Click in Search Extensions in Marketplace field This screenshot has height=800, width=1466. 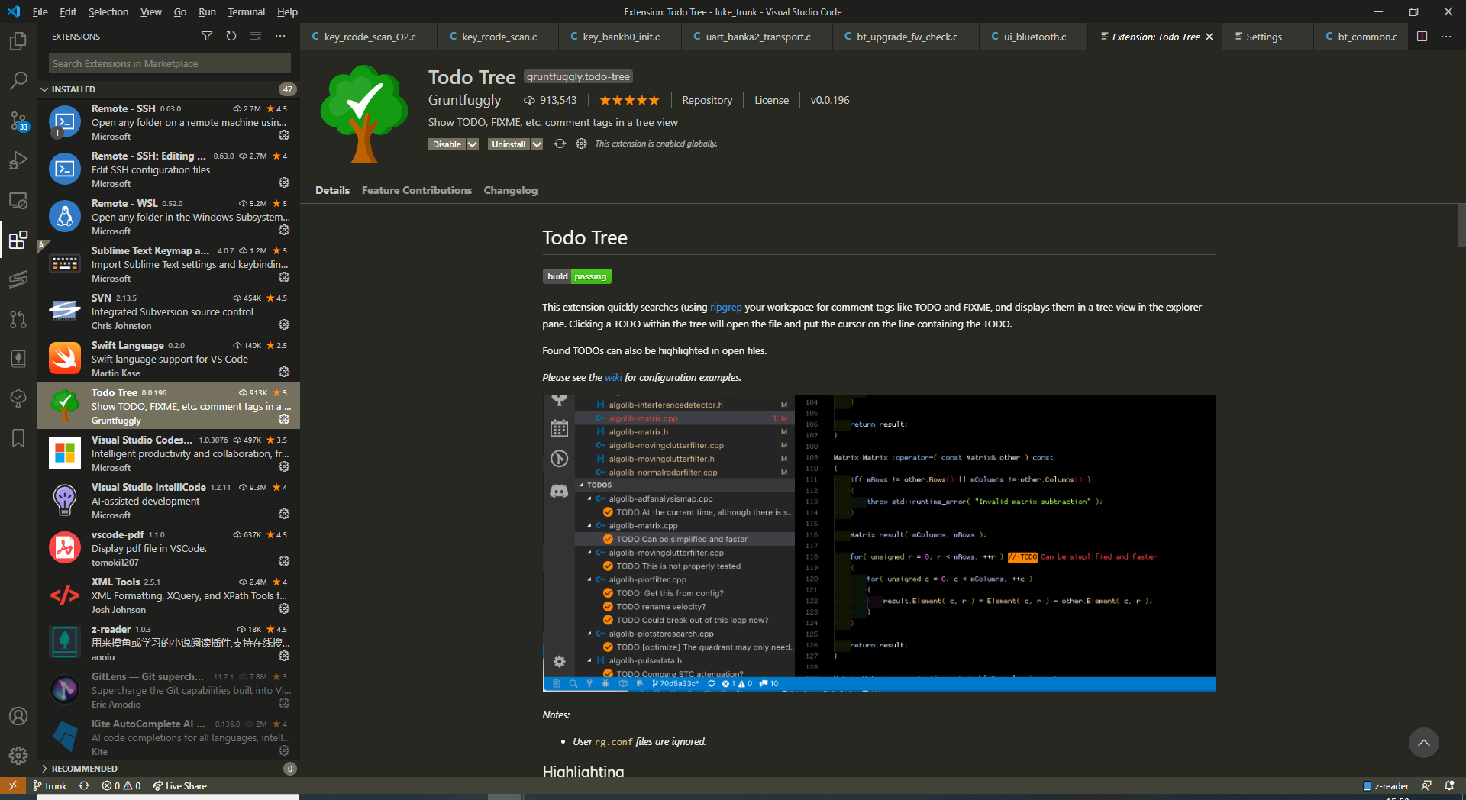pyautogui.click(x=170, y=63)
